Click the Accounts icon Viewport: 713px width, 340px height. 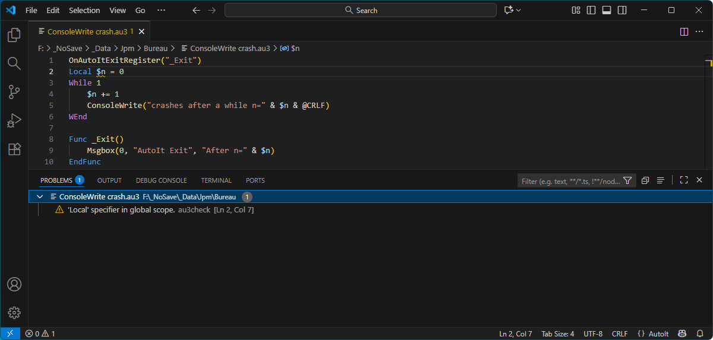(14, 284)
